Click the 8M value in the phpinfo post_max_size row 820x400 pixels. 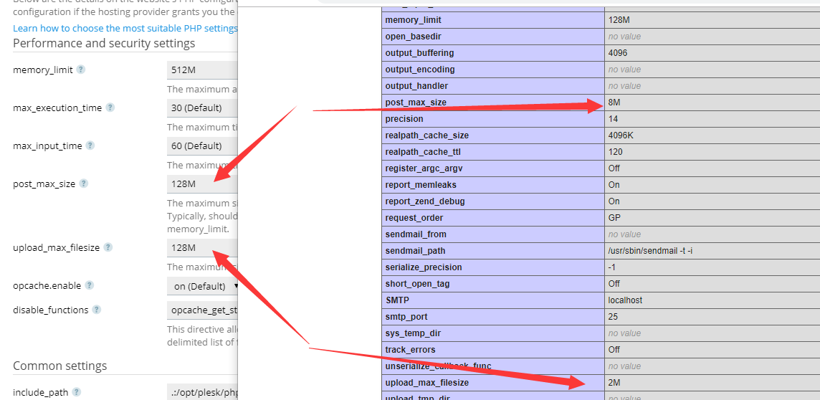614,103
